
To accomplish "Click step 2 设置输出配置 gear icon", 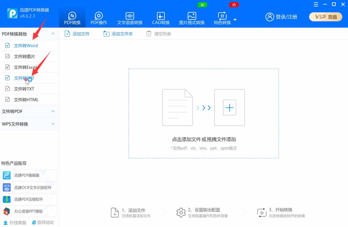I will coord(181,213).
